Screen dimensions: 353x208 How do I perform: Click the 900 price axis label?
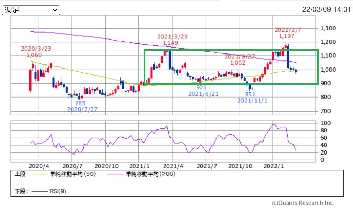[x=326, y=83]
